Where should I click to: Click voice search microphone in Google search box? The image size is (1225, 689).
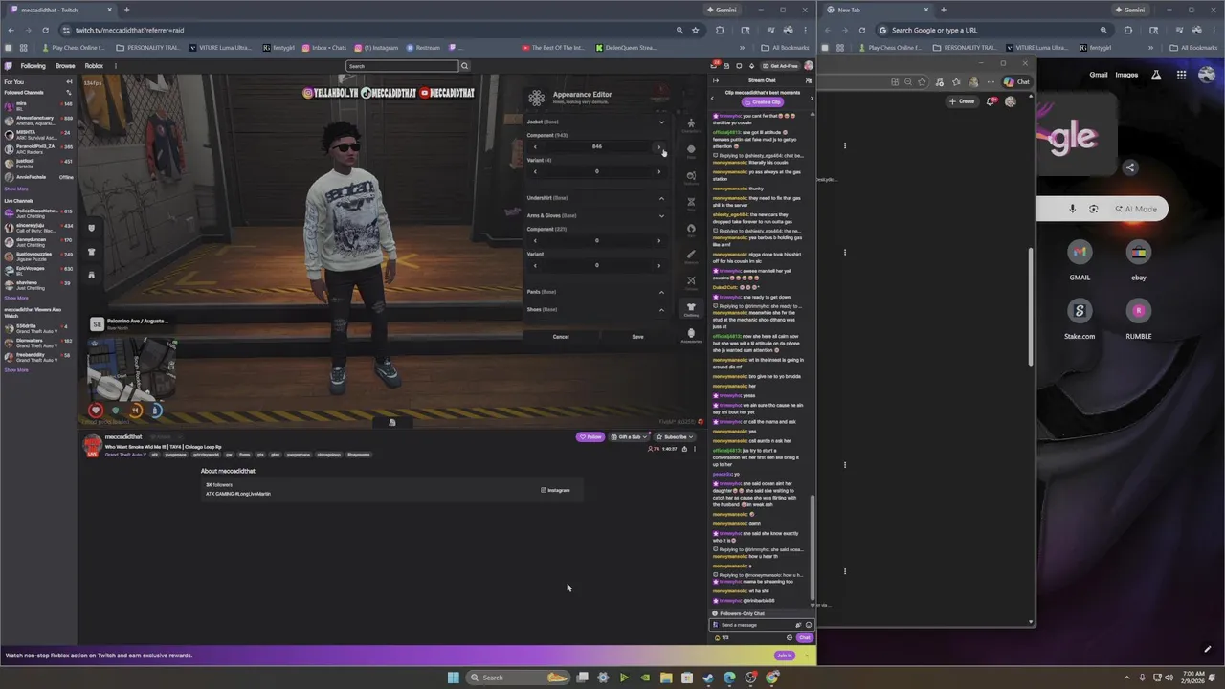point(1073,209)
